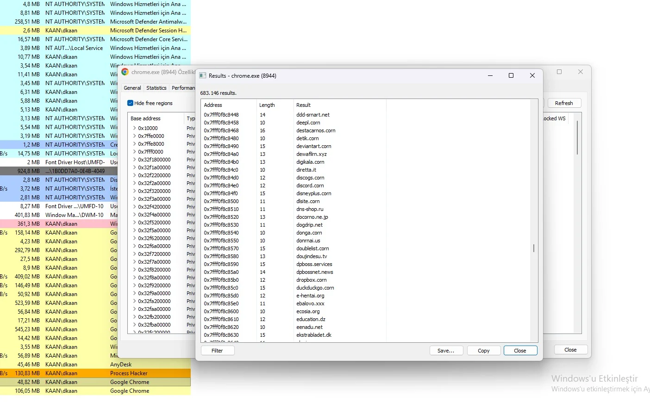Close the Results dialog with the Close button
The image size is (650, 402).
click(x=520, y=351)
